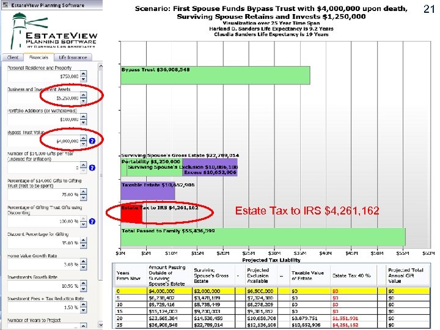Click the $4,261,162 estate tax cell
Viewport: 440px width, 330px height.
354,325
